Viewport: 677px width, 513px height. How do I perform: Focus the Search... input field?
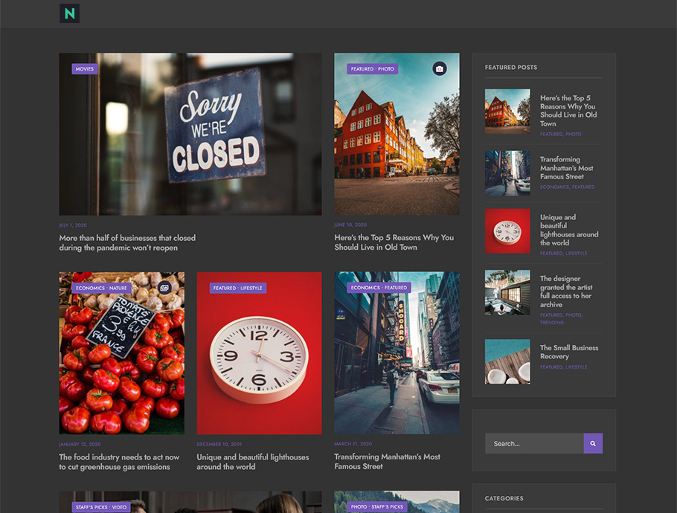point(534,444)
